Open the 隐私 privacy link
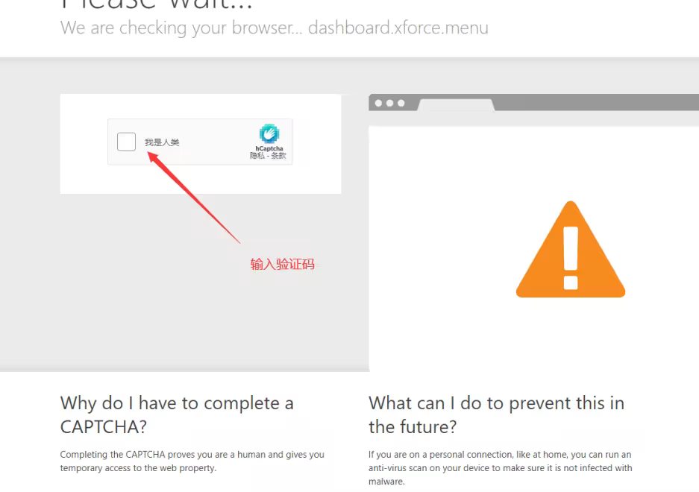The image size is (699, 492). [257, 156]
